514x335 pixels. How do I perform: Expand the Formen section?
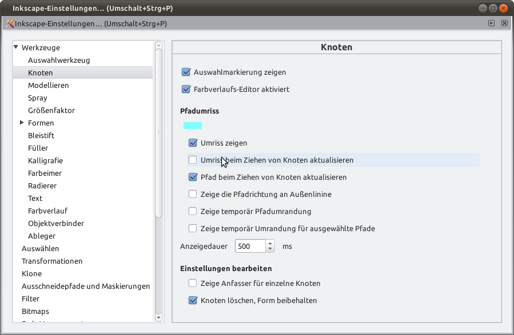click(22, 123)
